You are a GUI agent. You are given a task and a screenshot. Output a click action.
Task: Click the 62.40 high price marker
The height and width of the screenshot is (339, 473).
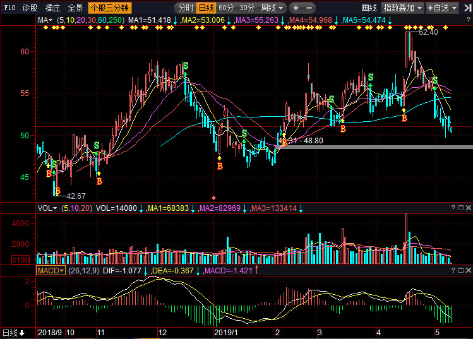coord(428,32)
